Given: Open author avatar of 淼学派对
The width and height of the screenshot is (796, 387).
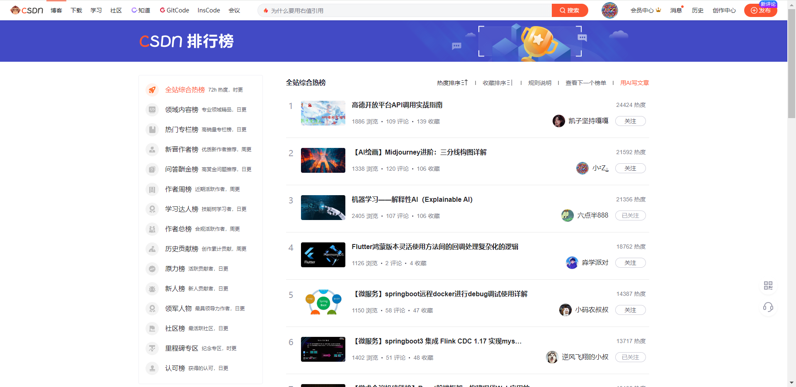Looking at the screenshot, I should (x=572, y=263).
